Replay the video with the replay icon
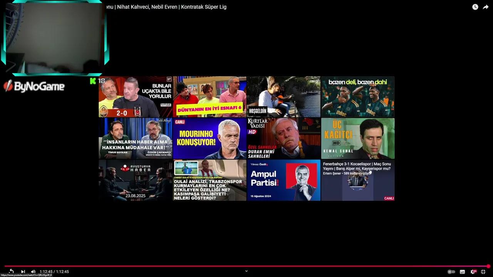 click(x=11, y=272)
